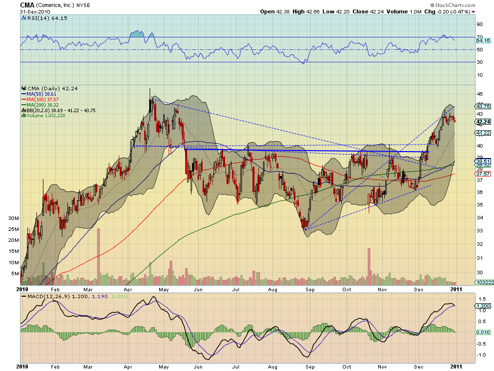The height and width of the screenshot is (371, 494).
Task: Click the 'Chg -0.20 (-0.47%)' header value
Action: tap(448, 11)
